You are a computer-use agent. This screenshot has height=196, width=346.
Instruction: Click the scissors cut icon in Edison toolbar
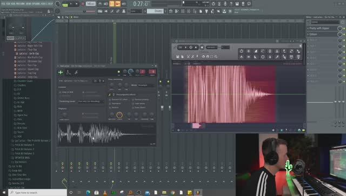[x=188, y=57]
